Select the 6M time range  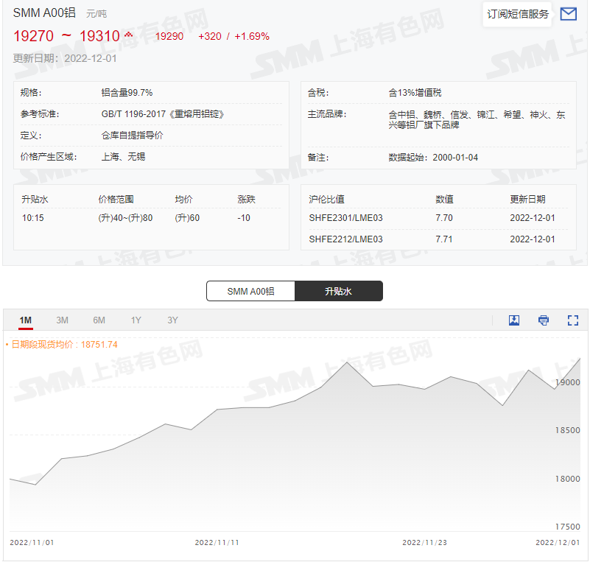point(99,320)
